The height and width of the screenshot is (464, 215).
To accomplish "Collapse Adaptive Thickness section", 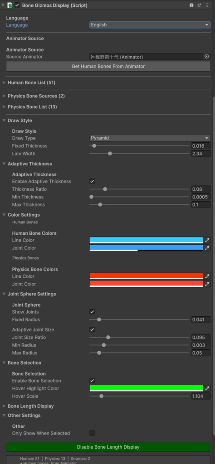I will coord(4,164).
